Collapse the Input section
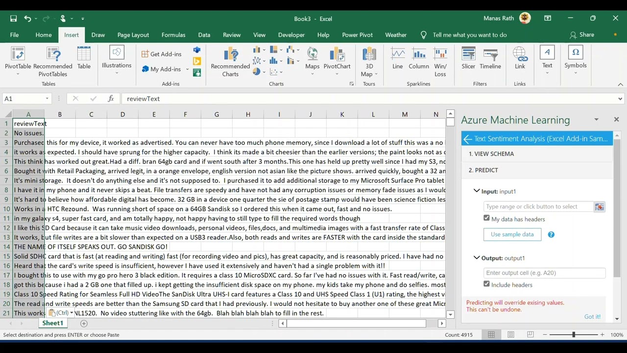627x353 pixels. pyautogui.click(x=477, y=191)
